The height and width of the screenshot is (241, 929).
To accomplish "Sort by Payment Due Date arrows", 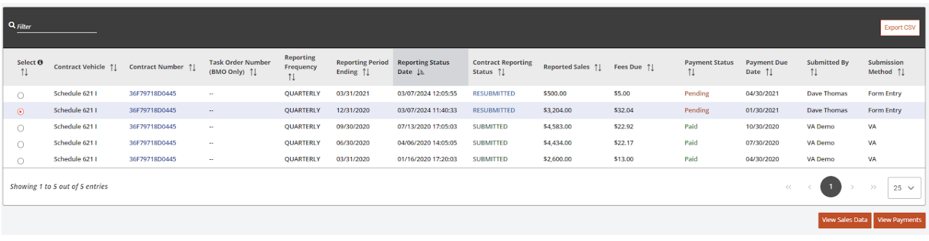I will pyautogui.click(x=769, y=72).
